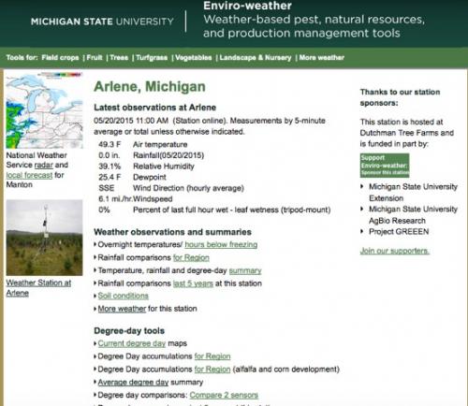Open the Field crops tools menu
The image size is (468, 406).
point(60,58)
